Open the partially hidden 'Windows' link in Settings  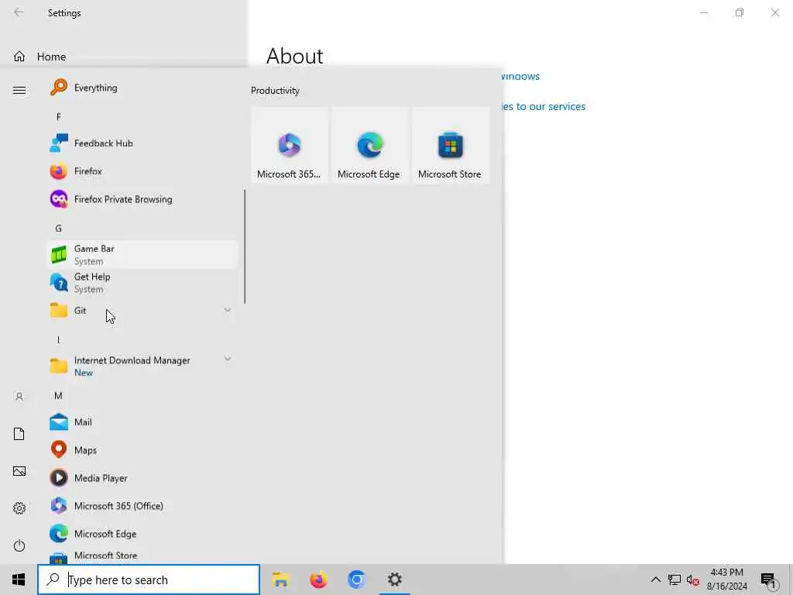(520, 77)
